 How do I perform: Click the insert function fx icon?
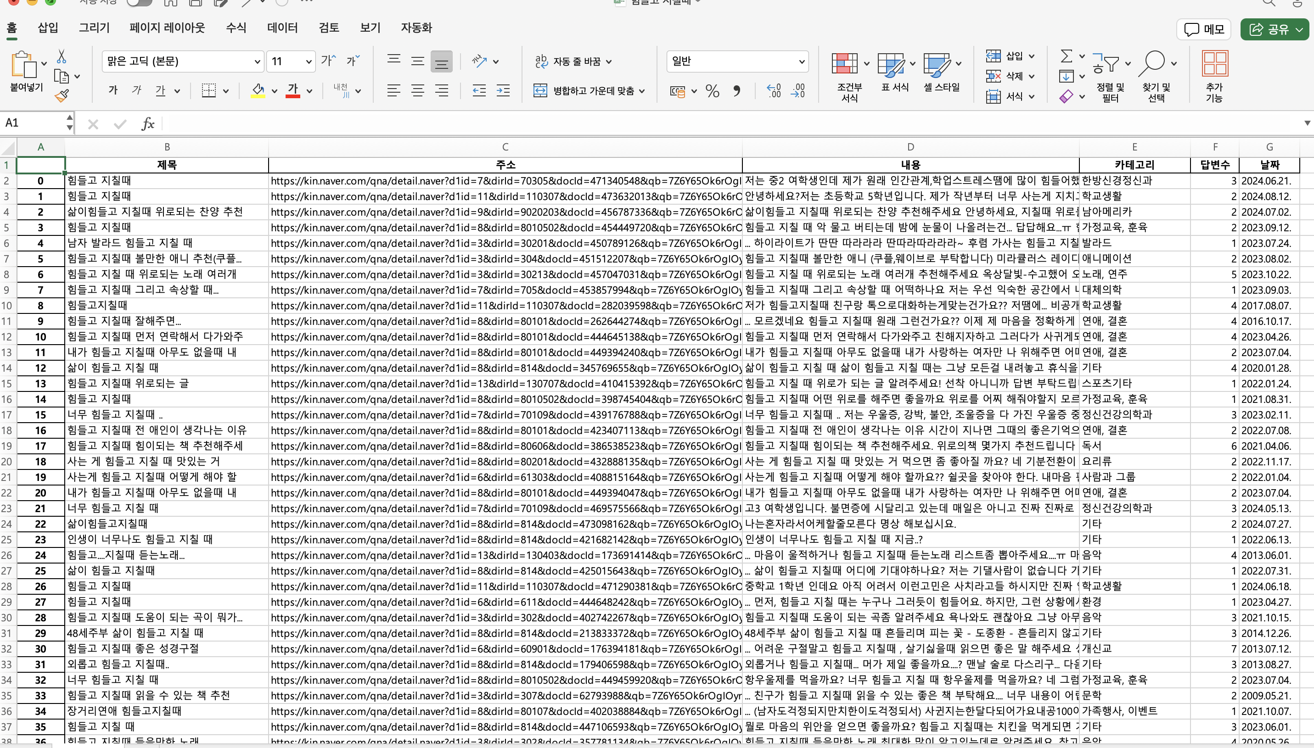point(147,124)
